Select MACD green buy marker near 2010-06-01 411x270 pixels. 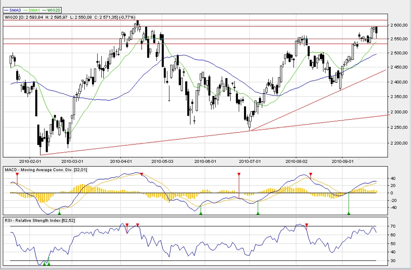click(201, 213)
